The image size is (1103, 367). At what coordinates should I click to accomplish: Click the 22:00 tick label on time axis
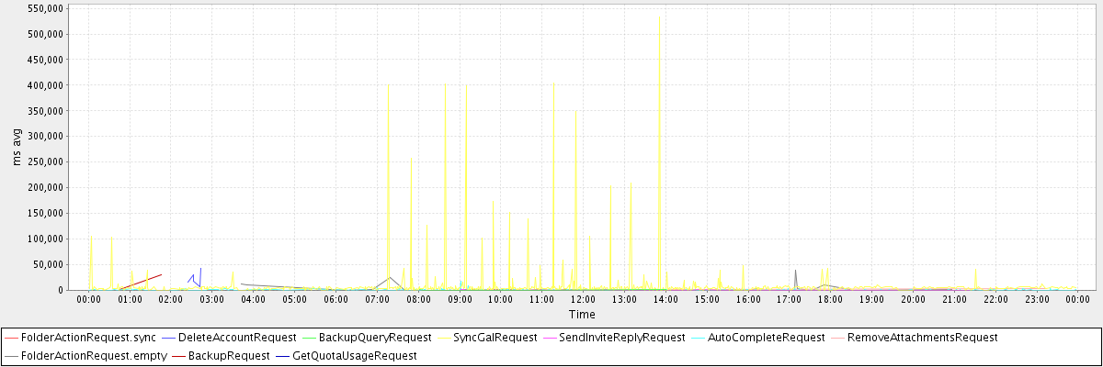tap(995, 300)
